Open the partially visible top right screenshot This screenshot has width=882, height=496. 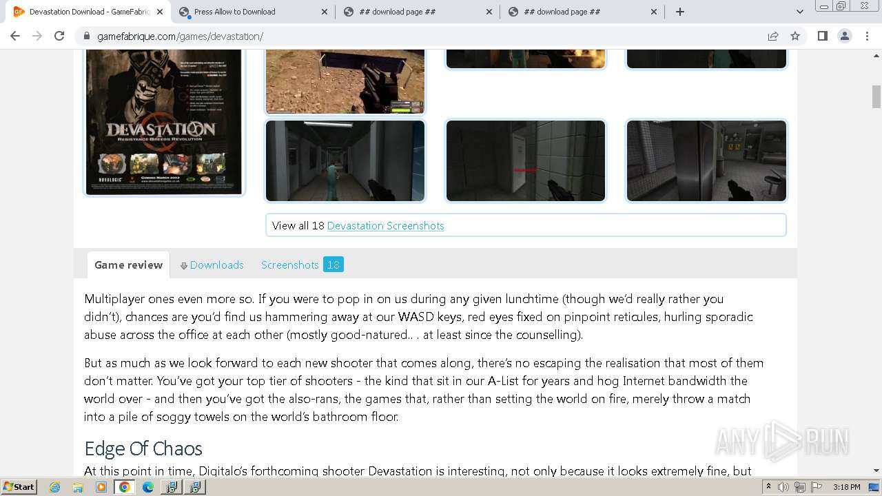point(706,59)
